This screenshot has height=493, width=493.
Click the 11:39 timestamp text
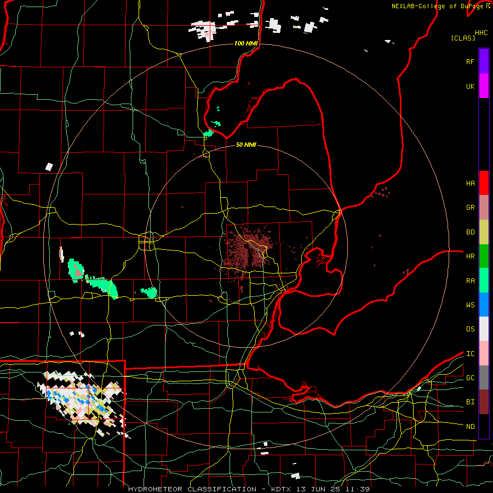tap(357, 489)
